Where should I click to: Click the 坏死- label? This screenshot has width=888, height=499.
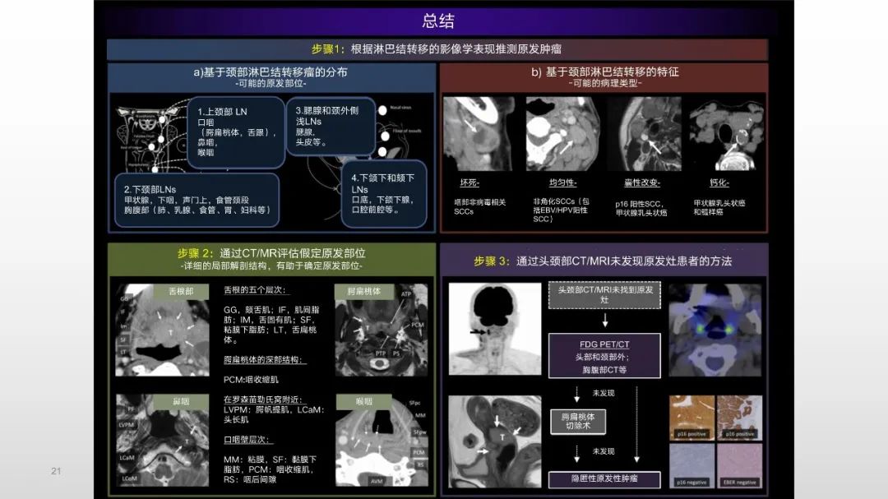pyautogui.click(x=469, y=183)
